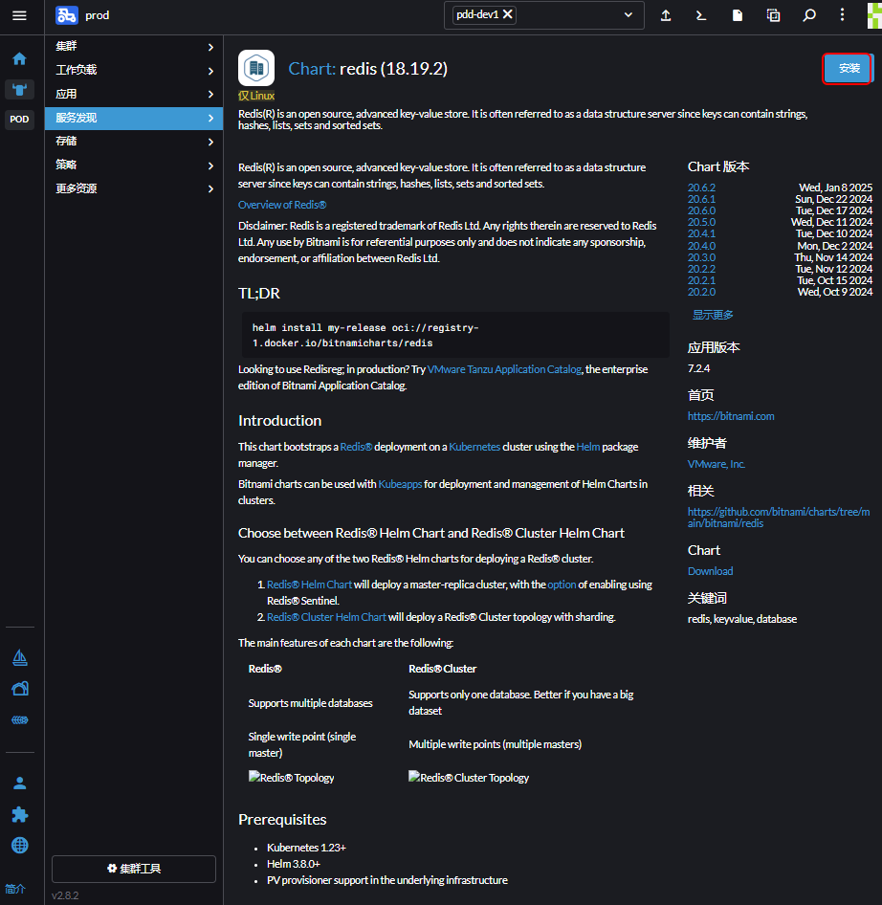Open the hamburger navigation menu
882x905 pixels.
20,15
